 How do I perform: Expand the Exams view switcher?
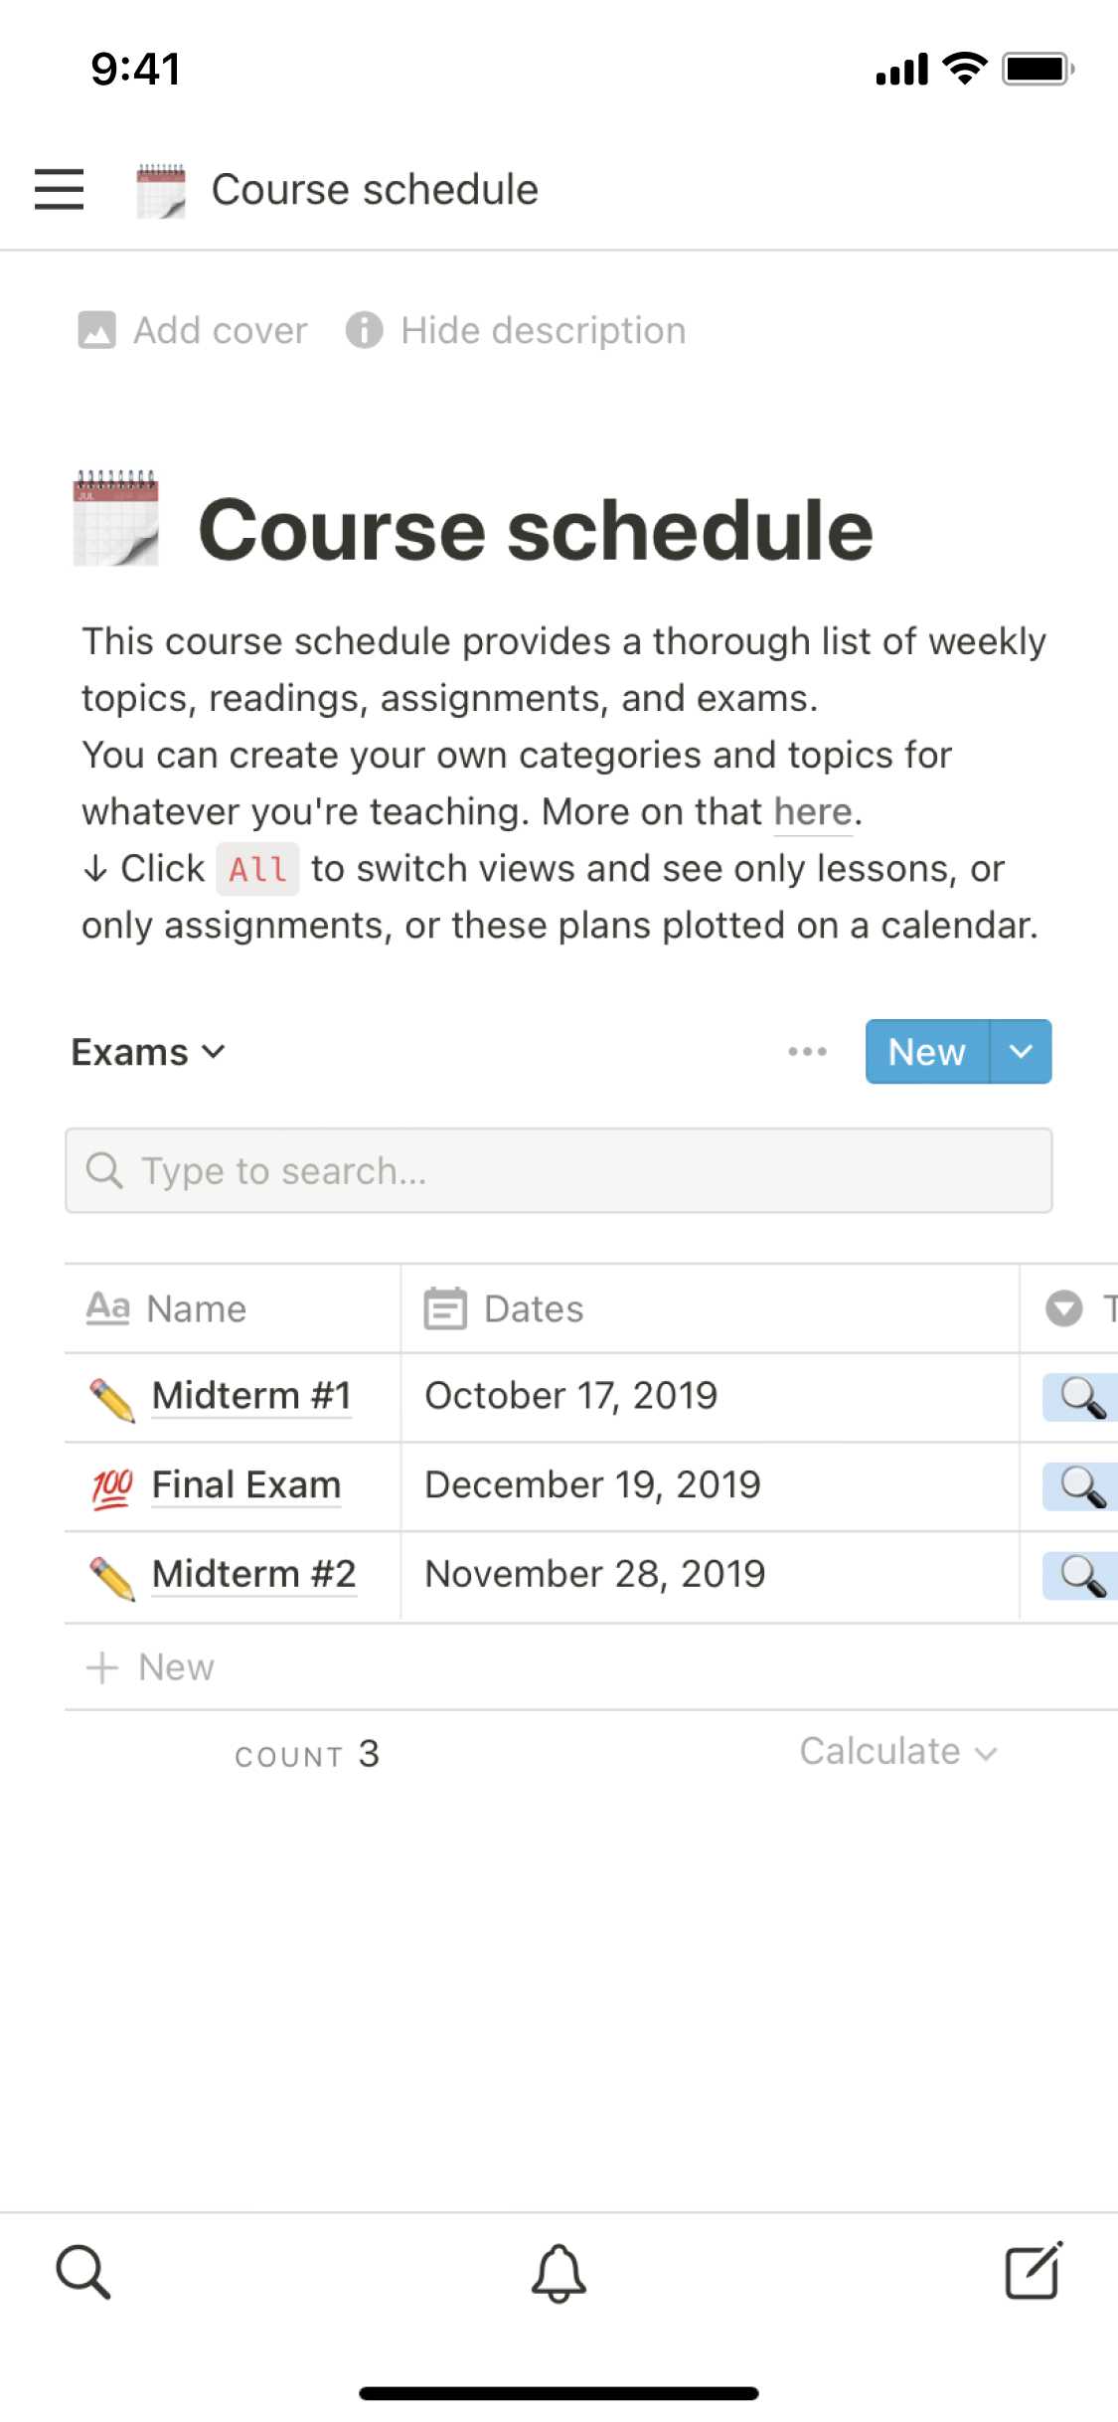coord(149,1052)
